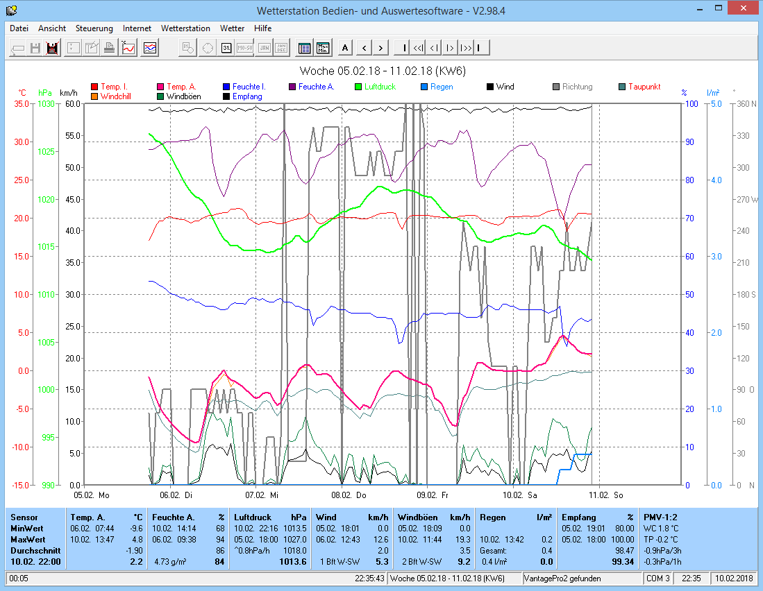Viewport: 763px width, 591px height.
Task: Click the Max/Min values toolbar icon
Action: pos(323,48)
